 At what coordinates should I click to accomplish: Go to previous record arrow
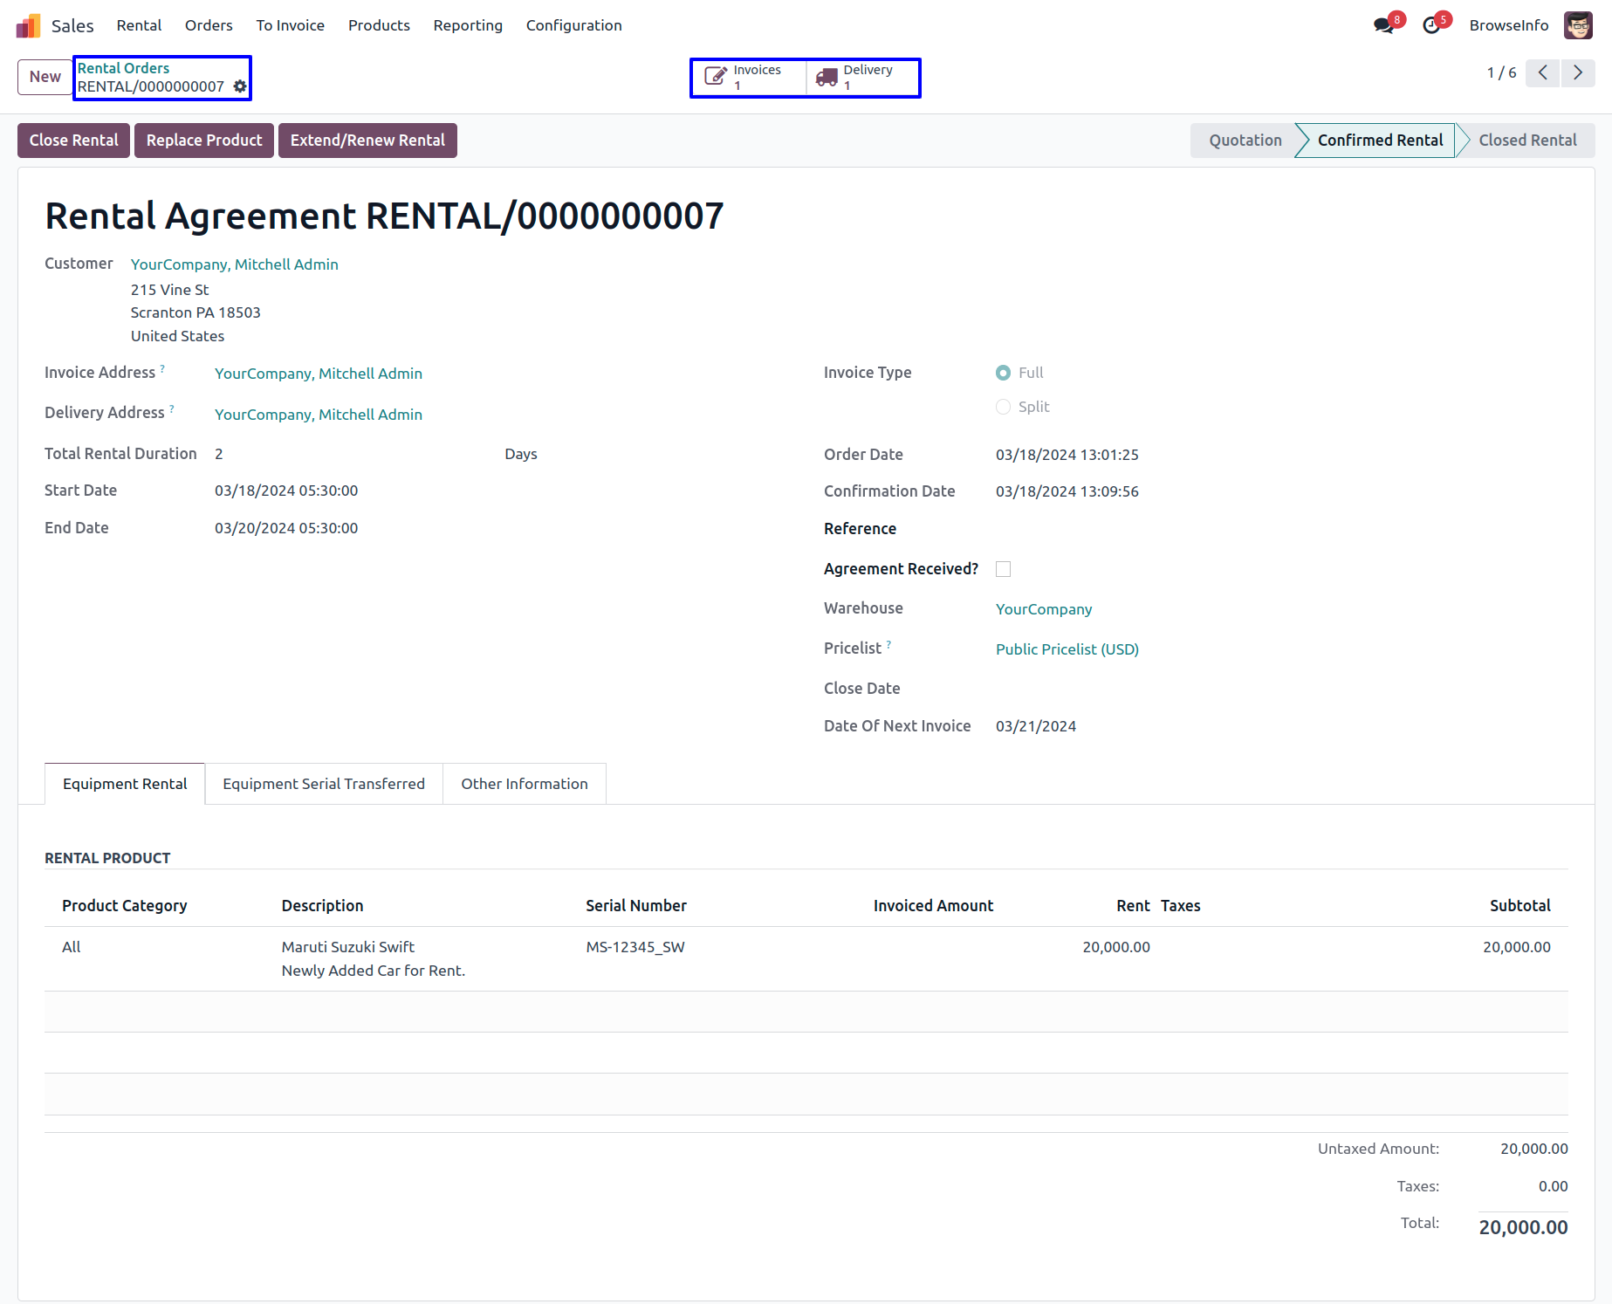1543,72
